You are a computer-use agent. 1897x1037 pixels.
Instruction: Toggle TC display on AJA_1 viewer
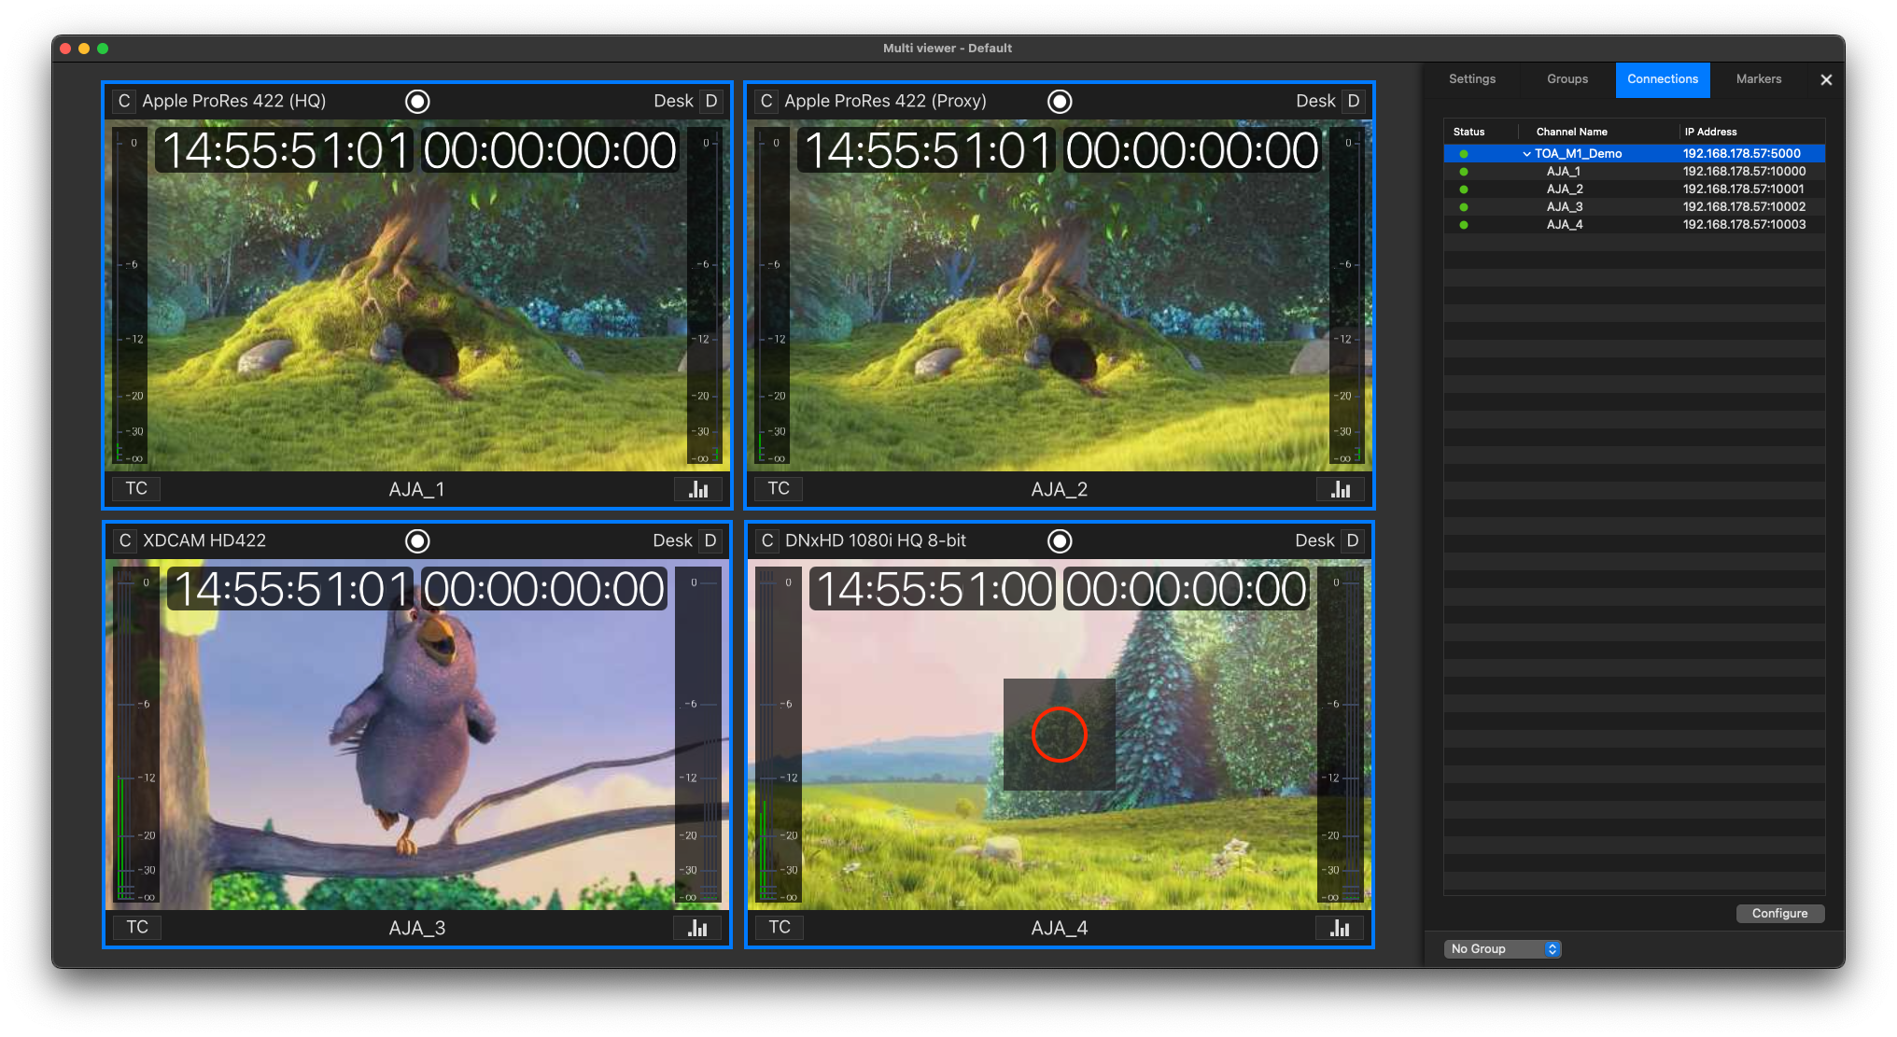[136, 488]
